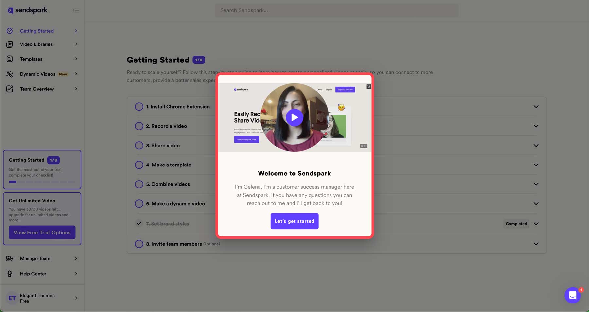Check the circle next to Record a video
Image resolution: width=589 pixels, height=312 pixels.
[x=139, y=126]
